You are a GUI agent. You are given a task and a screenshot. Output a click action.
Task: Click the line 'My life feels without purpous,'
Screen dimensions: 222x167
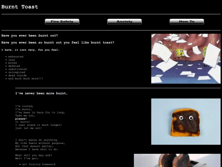tap(40, 143)
